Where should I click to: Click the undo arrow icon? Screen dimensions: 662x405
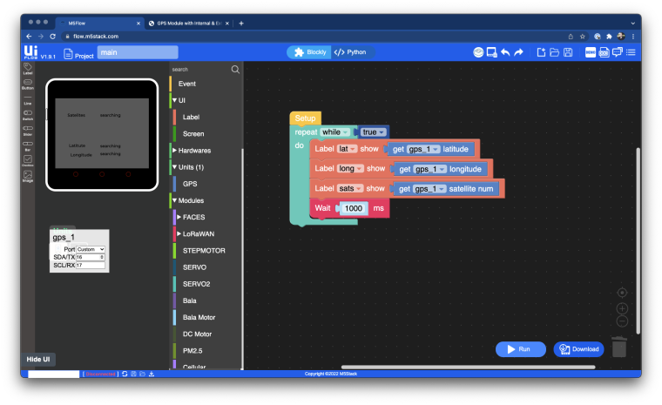tap(505, 52)
